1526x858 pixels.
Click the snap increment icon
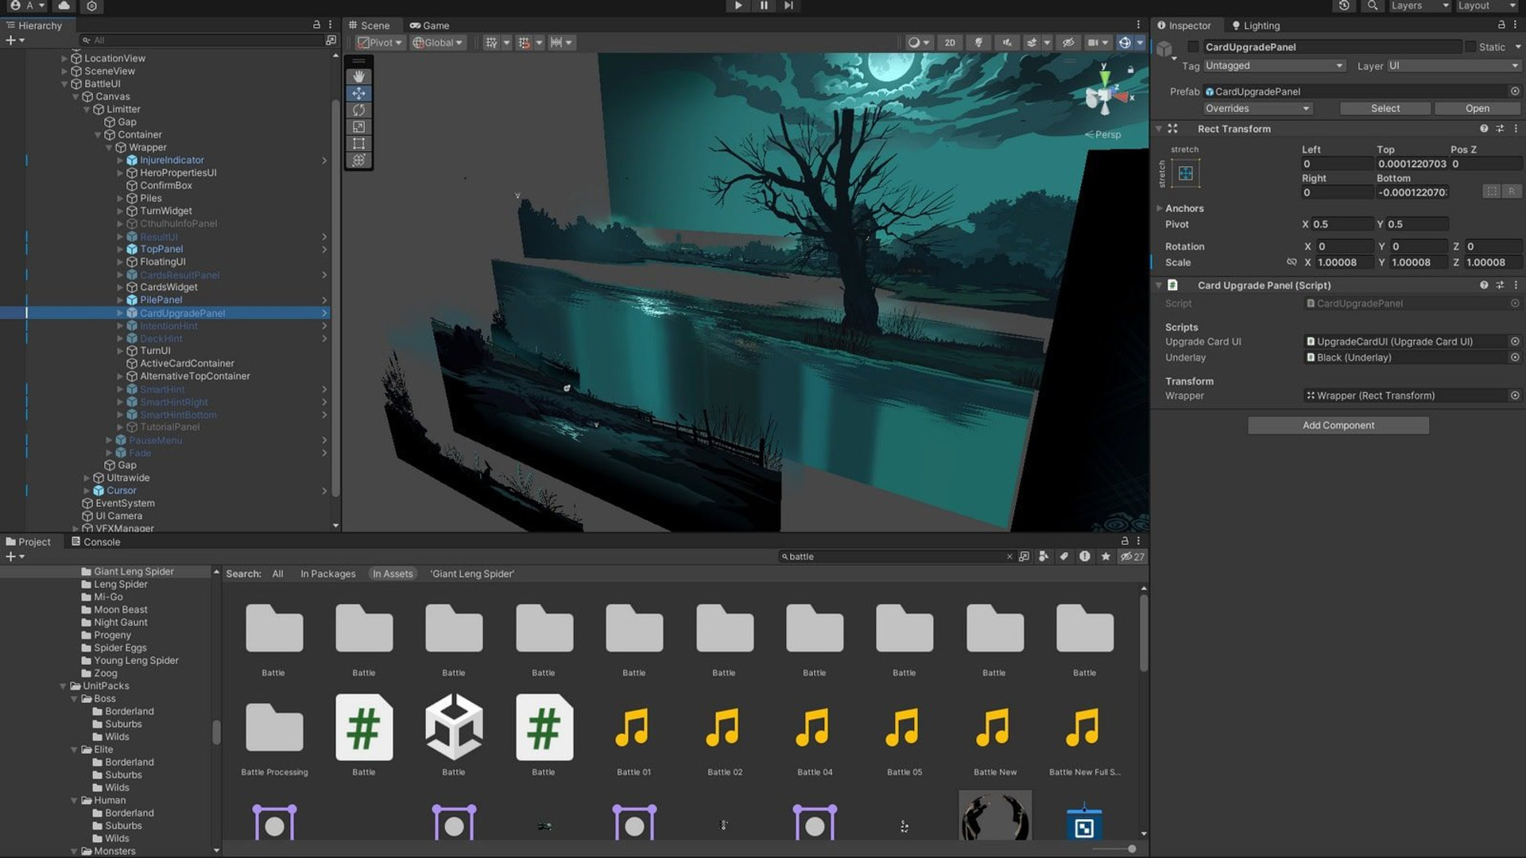(556, 43)
